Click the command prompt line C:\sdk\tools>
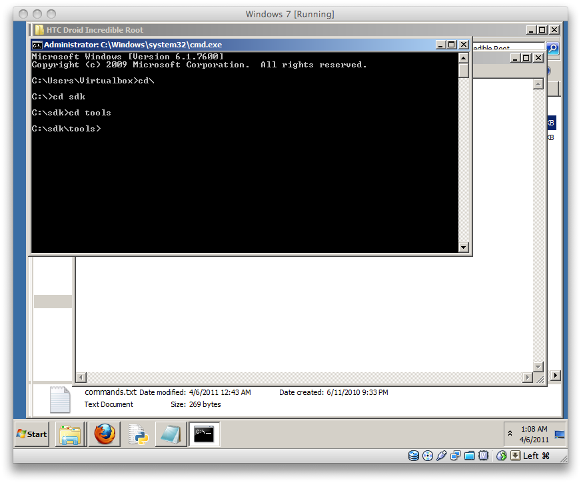 tap(67, 129)
